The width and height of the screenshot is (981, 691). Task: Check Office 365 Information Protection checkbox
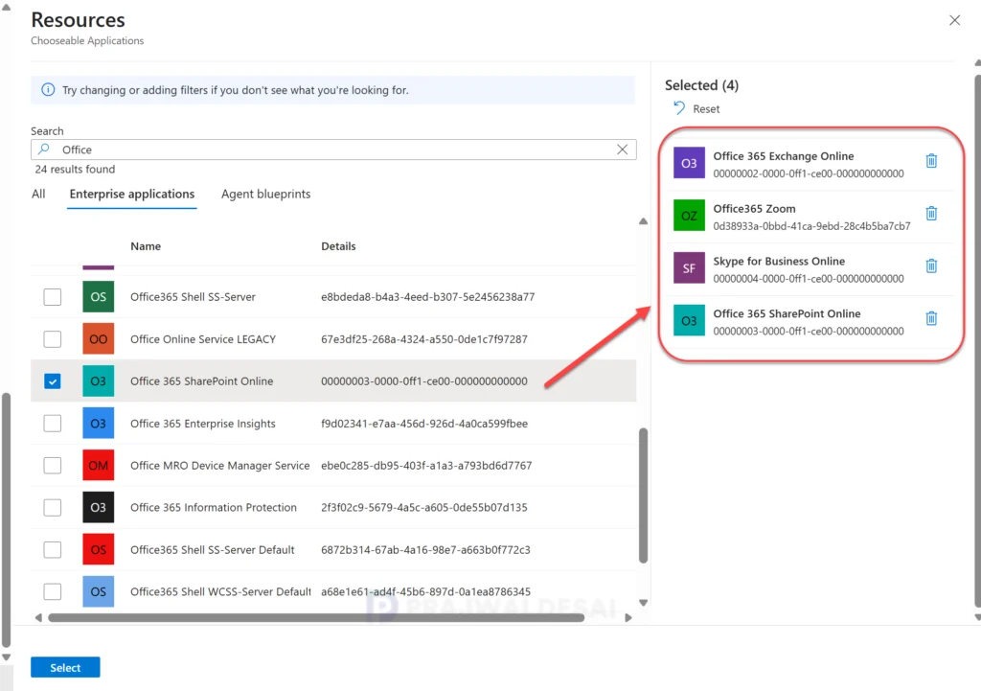coord(53,508)
